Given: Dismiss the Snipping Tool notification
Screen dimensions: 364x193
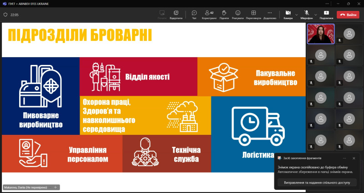Looking at the screenshot, I should 354,158.
